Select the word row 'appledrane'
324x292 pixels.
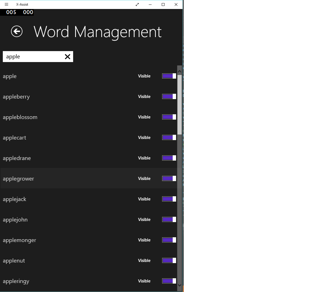pos(89,158)
